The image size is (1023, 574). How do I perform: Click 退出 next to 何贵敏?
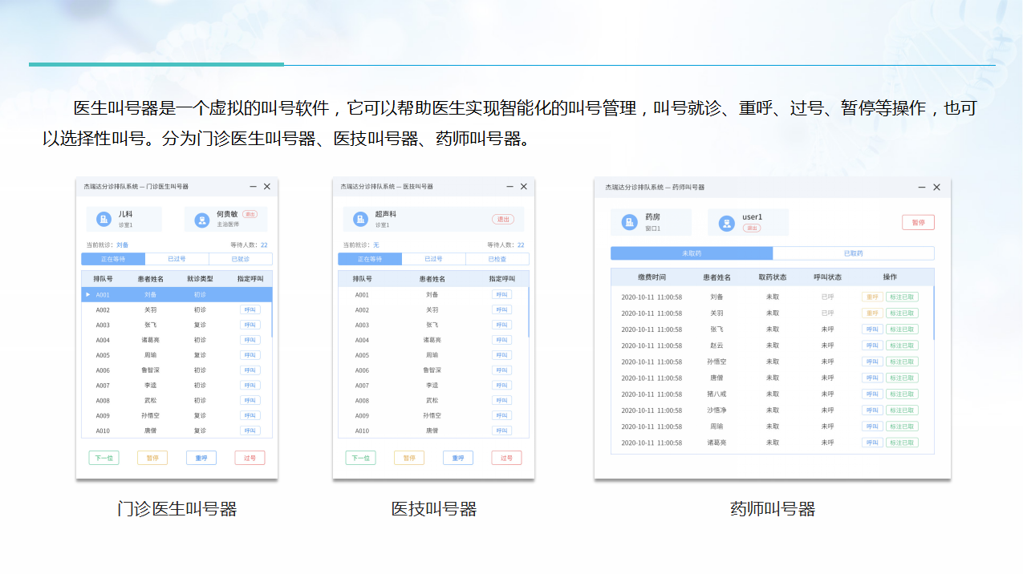[250, 214]
